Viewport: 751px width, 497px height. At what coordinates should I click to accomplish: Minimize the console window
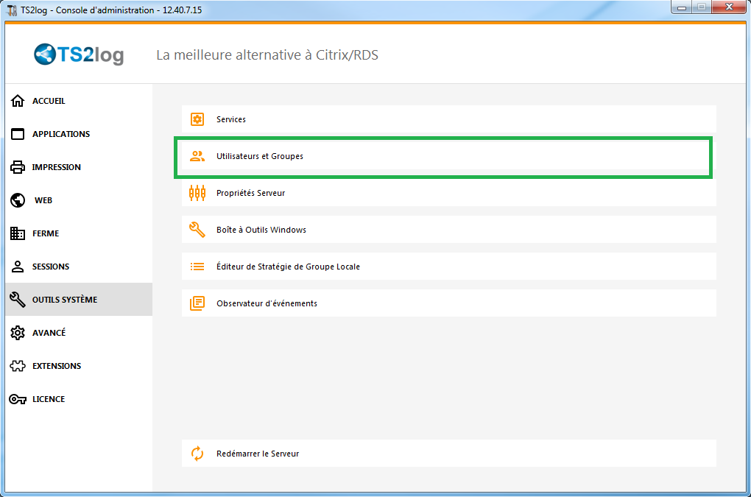[x=682, y=7]
